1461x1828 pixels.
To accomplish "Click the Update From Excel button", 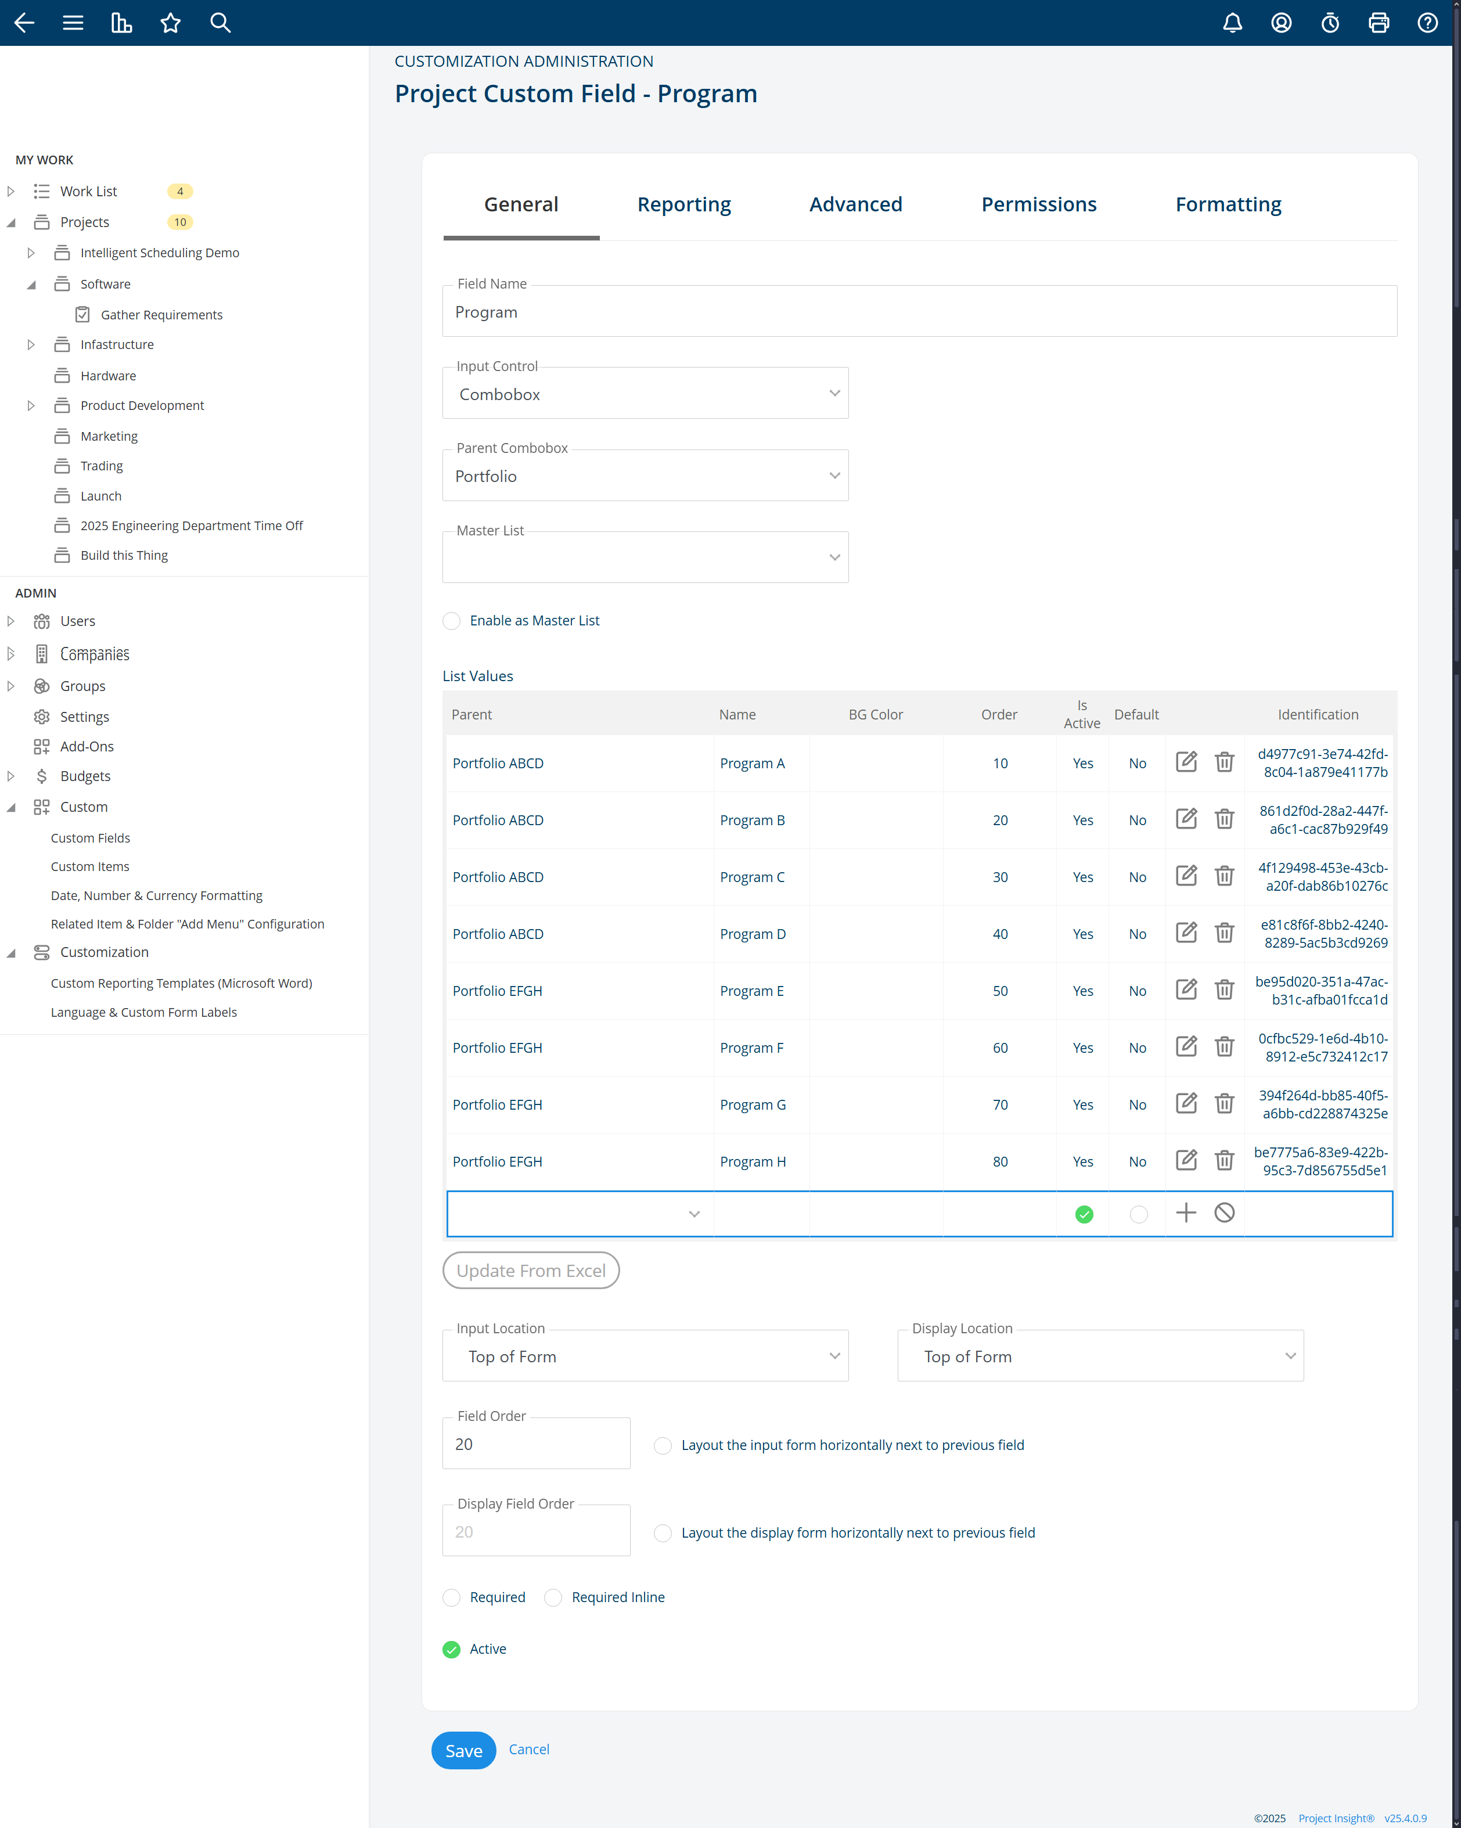I will [531, 1270].
